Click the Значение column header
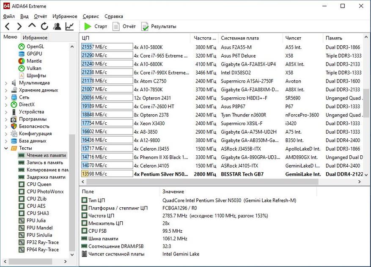The height and width of the screenshot is (267, 371). (238, 192)
